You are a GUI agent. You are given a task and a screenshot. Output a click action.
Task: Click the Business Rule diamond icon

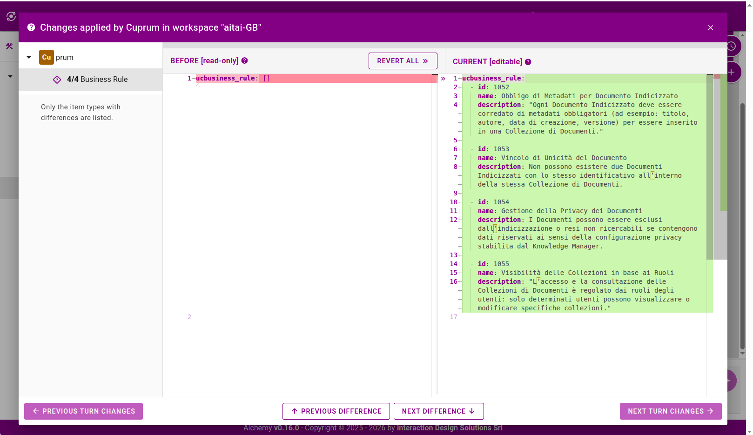[57, 80]
